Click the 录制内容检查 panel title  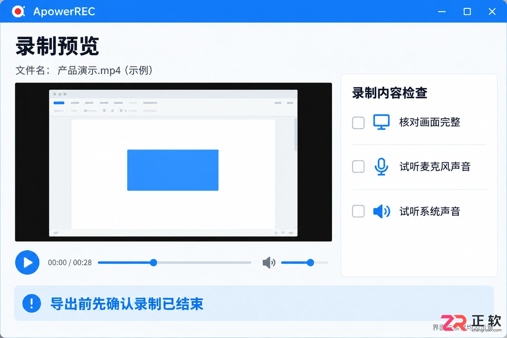click(x=389, y=93)
